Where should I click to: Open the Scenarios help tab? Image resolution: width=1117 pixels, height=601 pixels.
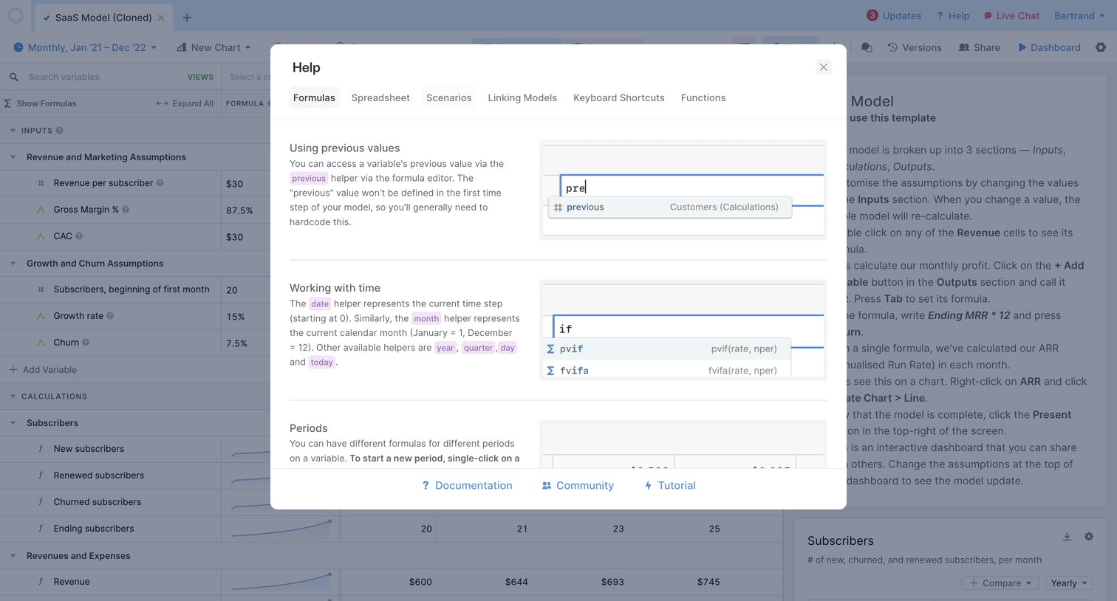[448, 97]
